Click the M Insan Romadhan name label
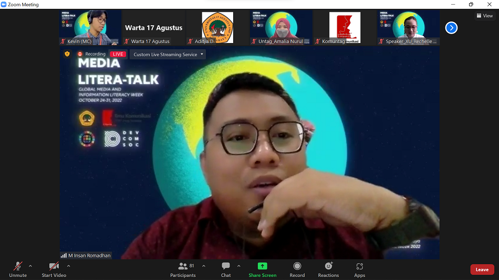 click(x=89, y=255)
